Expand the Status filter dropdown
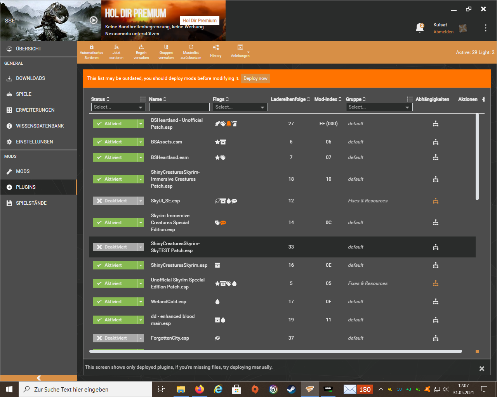Screen dimensions: 497x397 pos(118,107)
